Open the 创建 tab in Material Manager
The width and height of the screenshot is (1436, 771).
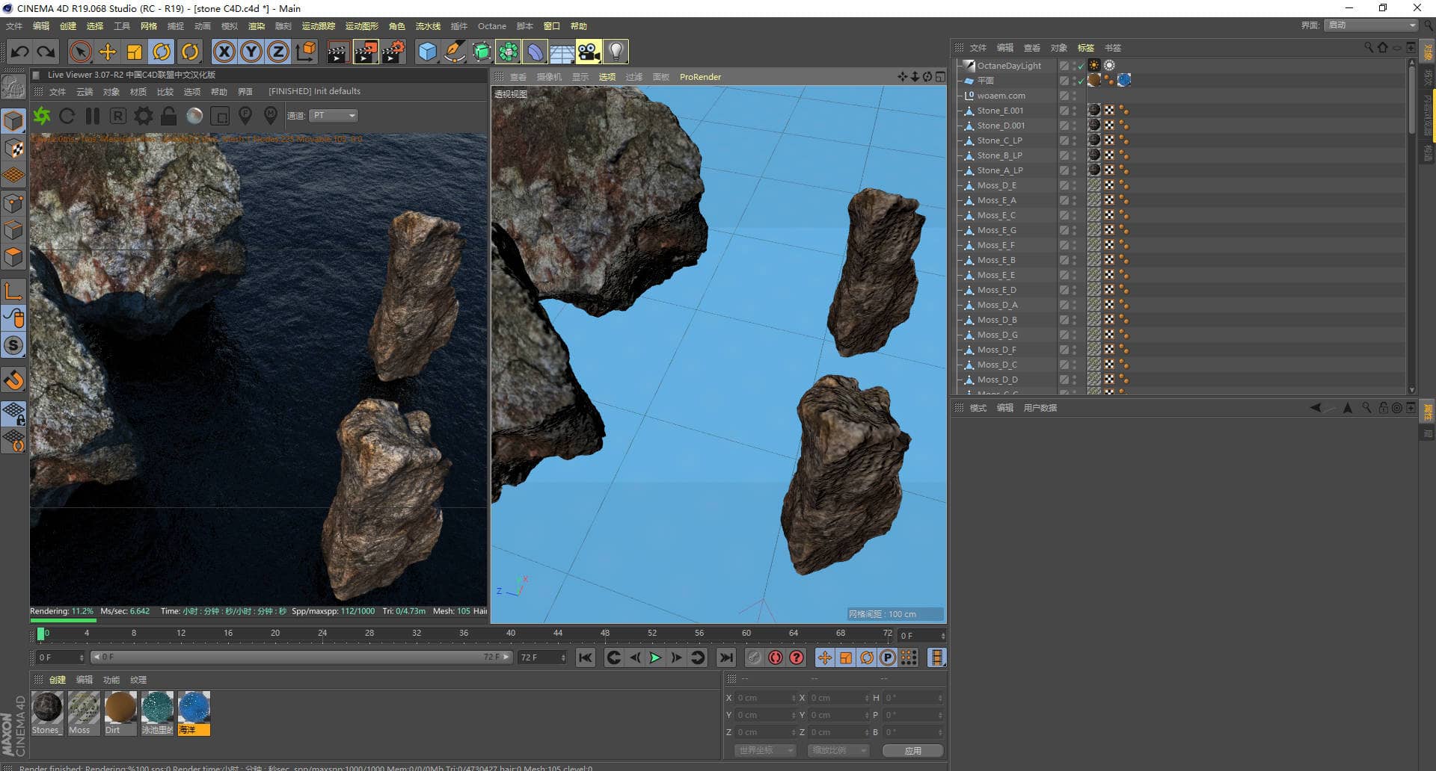(58, 679)
